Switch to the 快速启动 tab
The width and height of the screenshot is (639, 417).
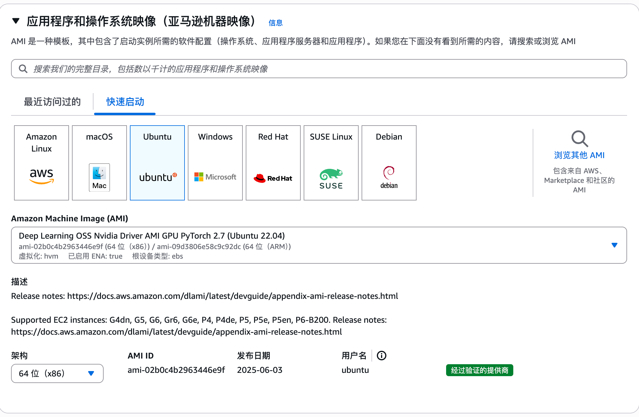pyautogui.click(x=125, y=102)
